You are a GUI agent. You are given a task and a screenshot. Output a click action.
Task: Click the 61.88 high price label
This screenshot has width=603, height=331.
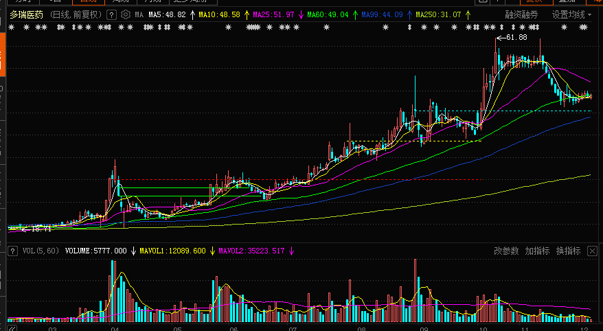(516, 37)
